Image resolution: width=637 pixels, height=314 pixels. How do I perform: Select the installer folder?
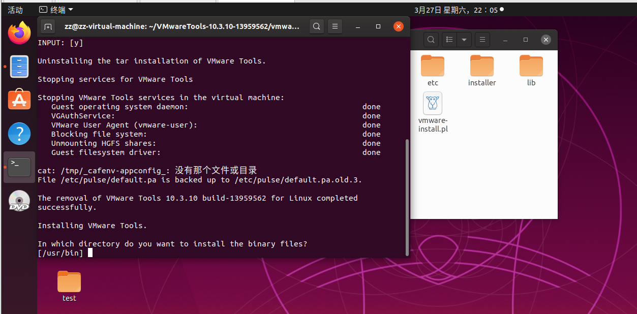point(482,71)
